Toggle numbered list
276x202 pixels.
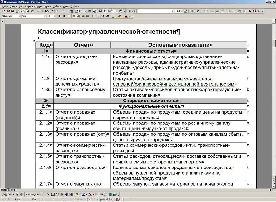click(93, 16)
